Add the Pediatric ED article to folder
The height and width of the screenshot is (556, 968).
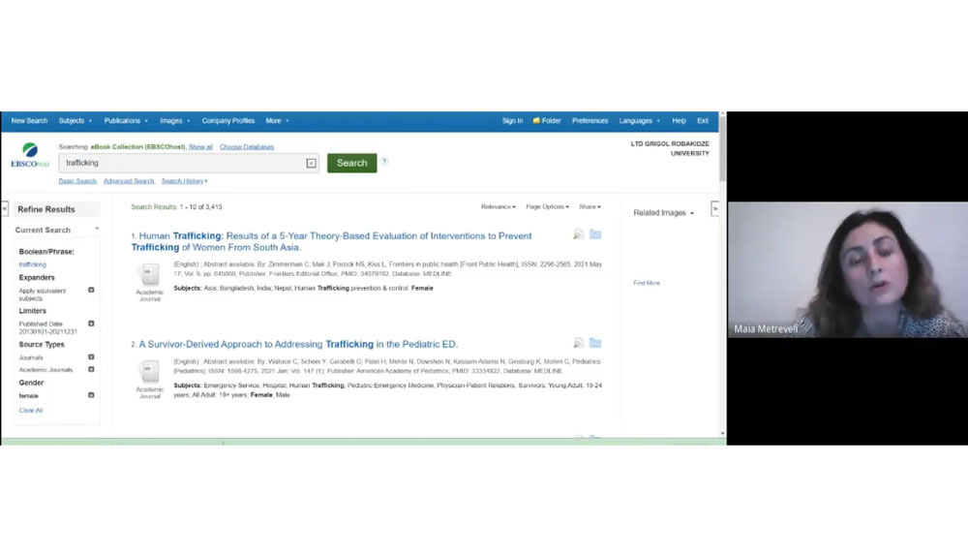(x=595, y=343)
